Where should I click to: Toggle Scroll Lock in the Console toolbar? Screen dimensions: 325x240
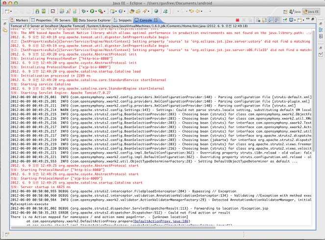coord(264,20)
